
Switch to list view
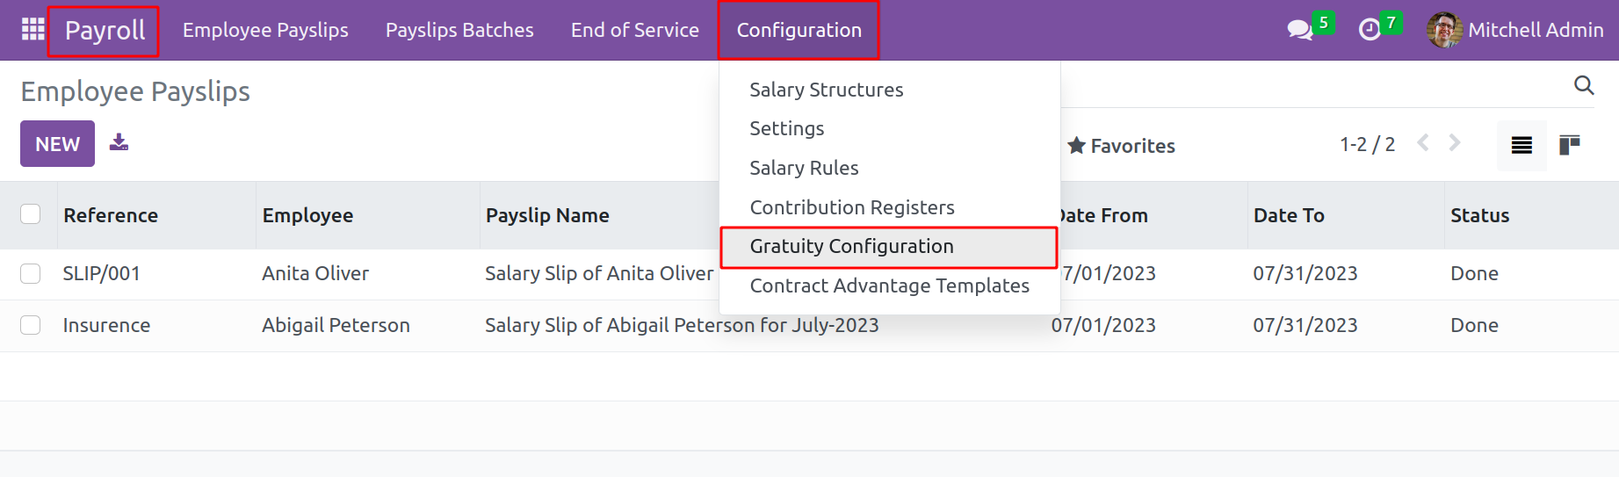coord(1521,145)
